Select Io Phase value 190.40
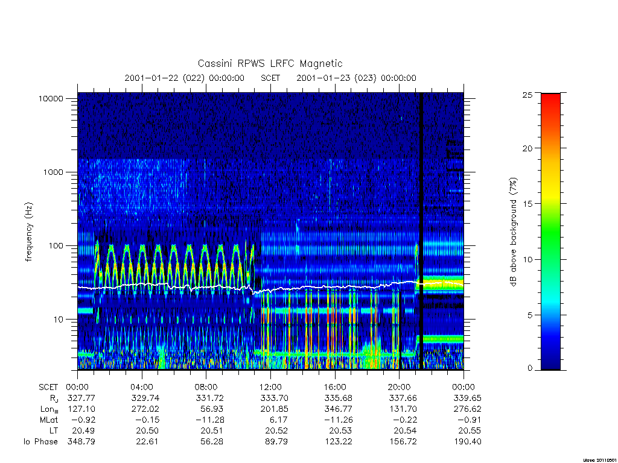 (x=468, y=442)
